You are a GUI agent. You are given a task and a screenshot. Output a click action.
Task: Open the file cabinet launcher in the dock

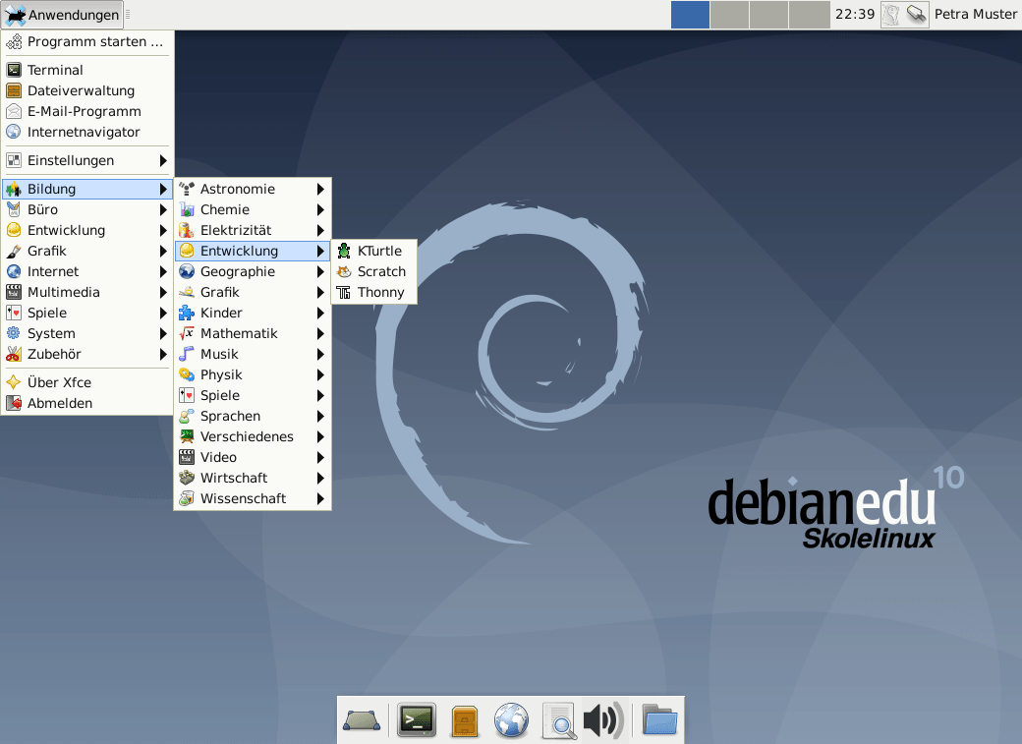point(465,721)
